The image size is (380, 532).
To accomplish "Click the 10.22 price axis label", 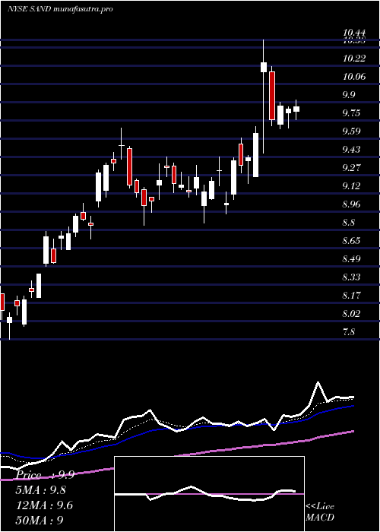I will click(x=354, y=59).
